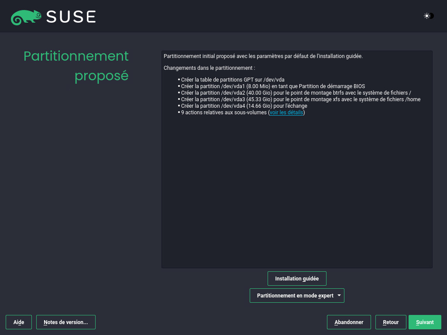
Task: Proceed by clicking Suivant
Action: pyautogui.click(x=425, y=322)
